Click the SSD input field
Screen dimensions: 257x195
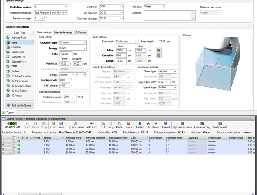(x=66, y=54)
